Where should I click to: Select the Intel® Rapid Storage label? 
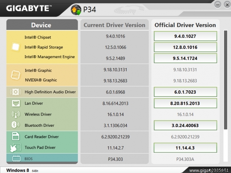pos(44,47)
